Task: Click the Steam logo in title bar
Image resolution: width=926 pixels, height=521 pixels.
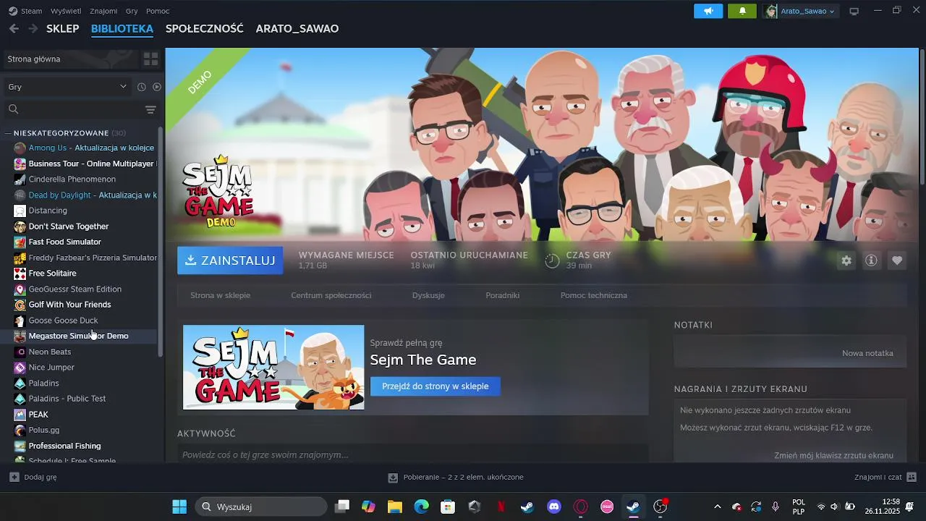Action: 13,11
